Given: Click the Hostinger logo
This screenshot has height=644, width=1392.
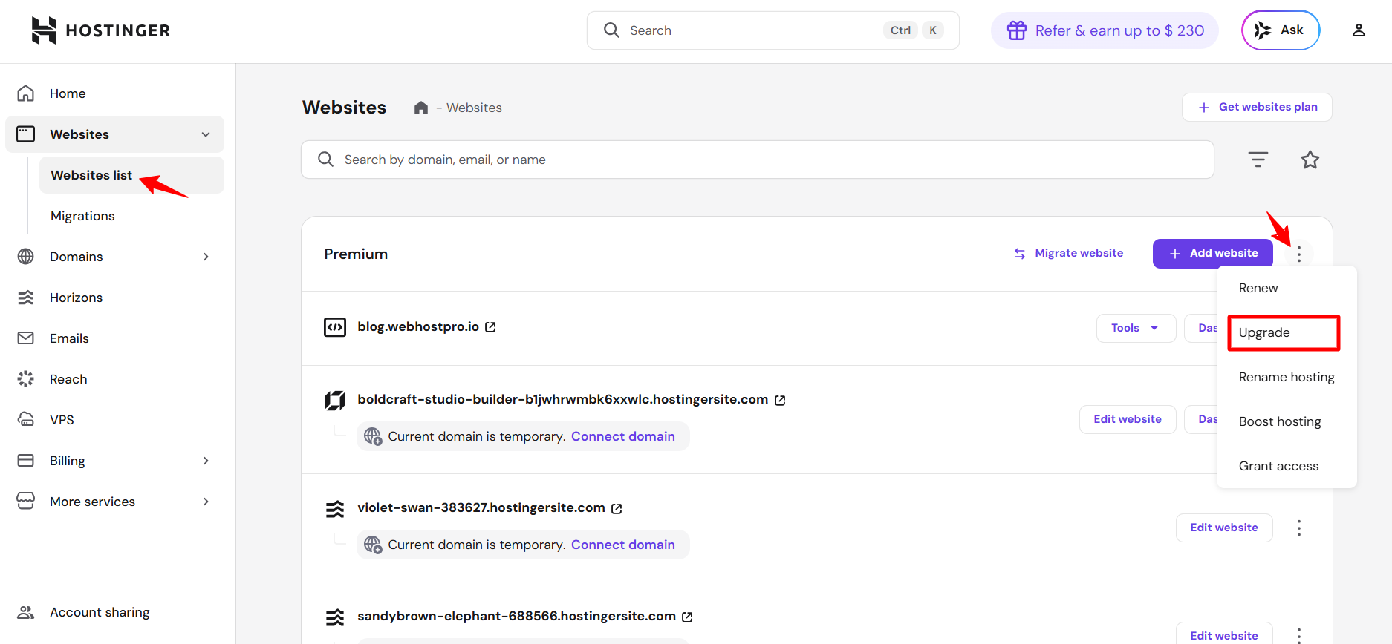Looking at the screenshot, I should 101,30.
